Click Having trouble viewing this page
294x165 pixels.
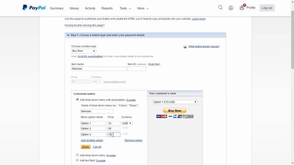85,25
